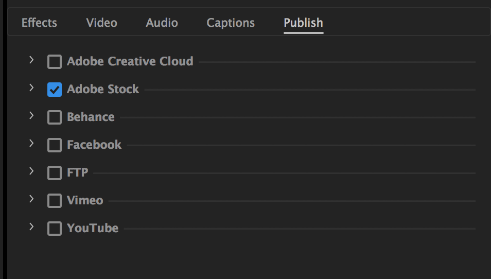491x279 pixels.
Task: Check the Vimeo publish checkbox
Action: pos(55,201)
